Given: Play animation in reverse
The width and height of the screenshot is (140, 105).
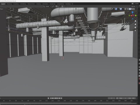Looking at the screenshot, I should (x=55, y=98).
